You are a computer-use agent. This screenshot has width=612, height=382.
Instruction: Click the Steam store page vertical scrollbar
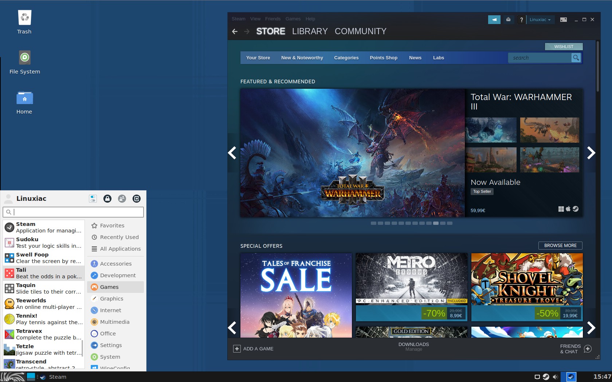(x=597, y=67)
